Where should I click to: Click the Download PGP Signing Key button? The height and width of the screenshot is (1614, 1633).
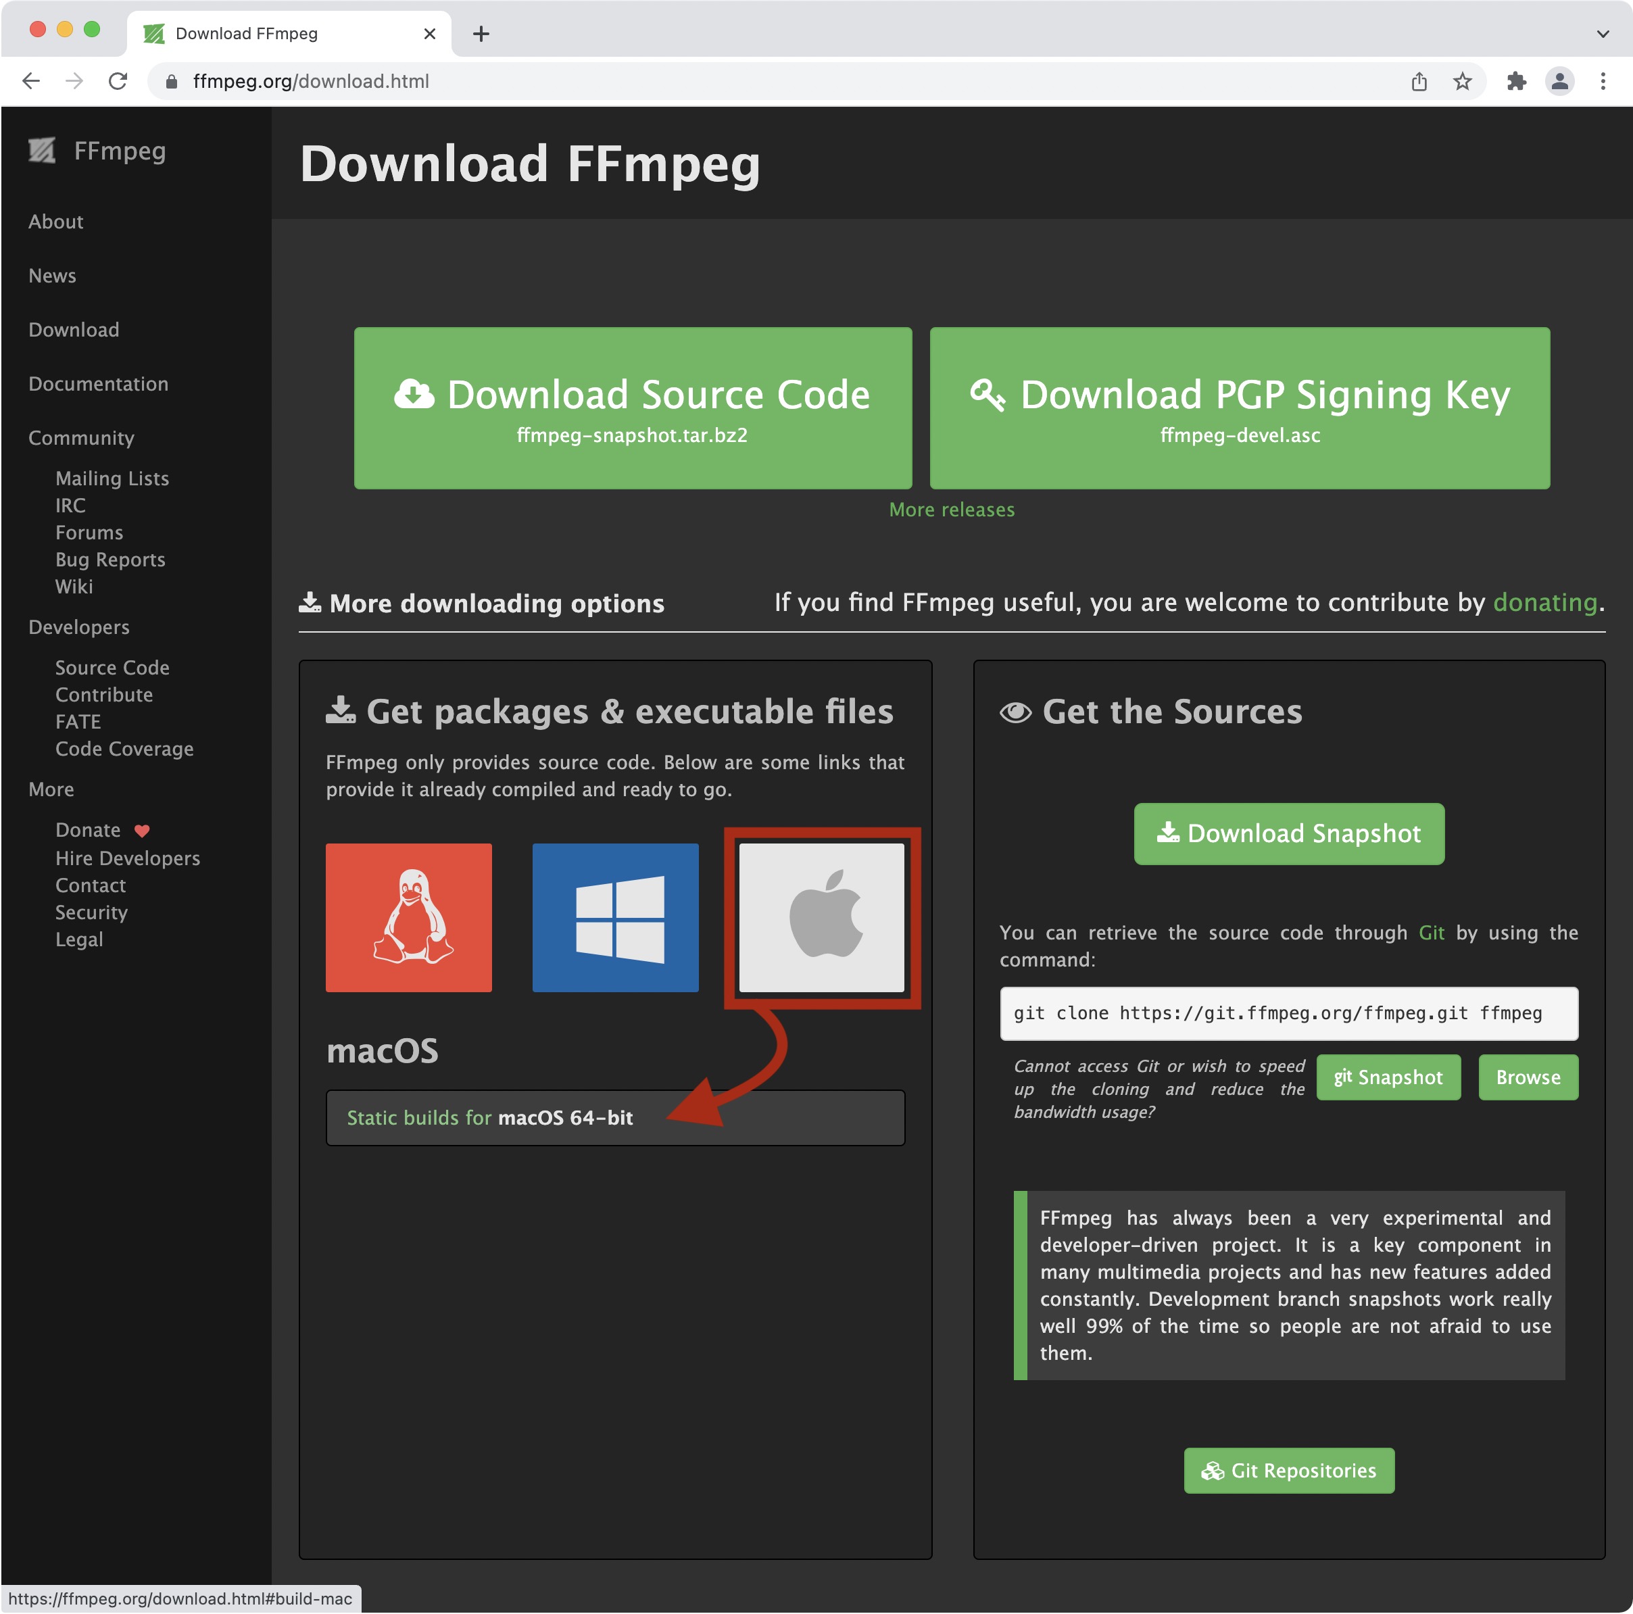[x=1239, y=408]
